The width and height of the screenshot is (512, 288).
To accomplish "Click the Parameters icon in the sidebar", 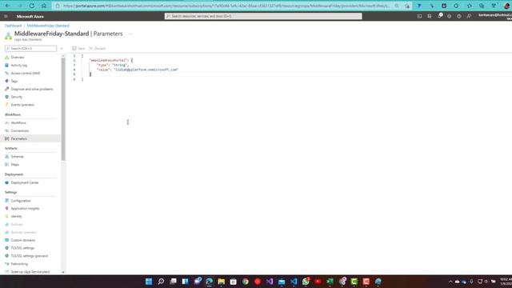I will point(7,138).
